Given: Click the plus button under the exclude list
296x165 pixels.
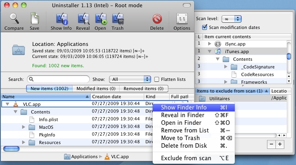Looking at the screenshot, I should pyautogui.click(x=280, y=144).
